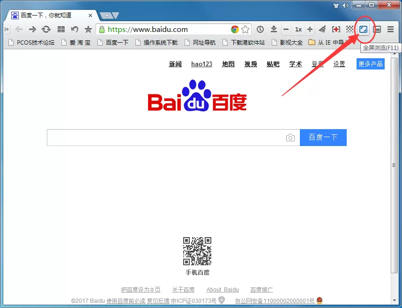
Task: Click the 手机百度 QR code
Action: (197, 251)
